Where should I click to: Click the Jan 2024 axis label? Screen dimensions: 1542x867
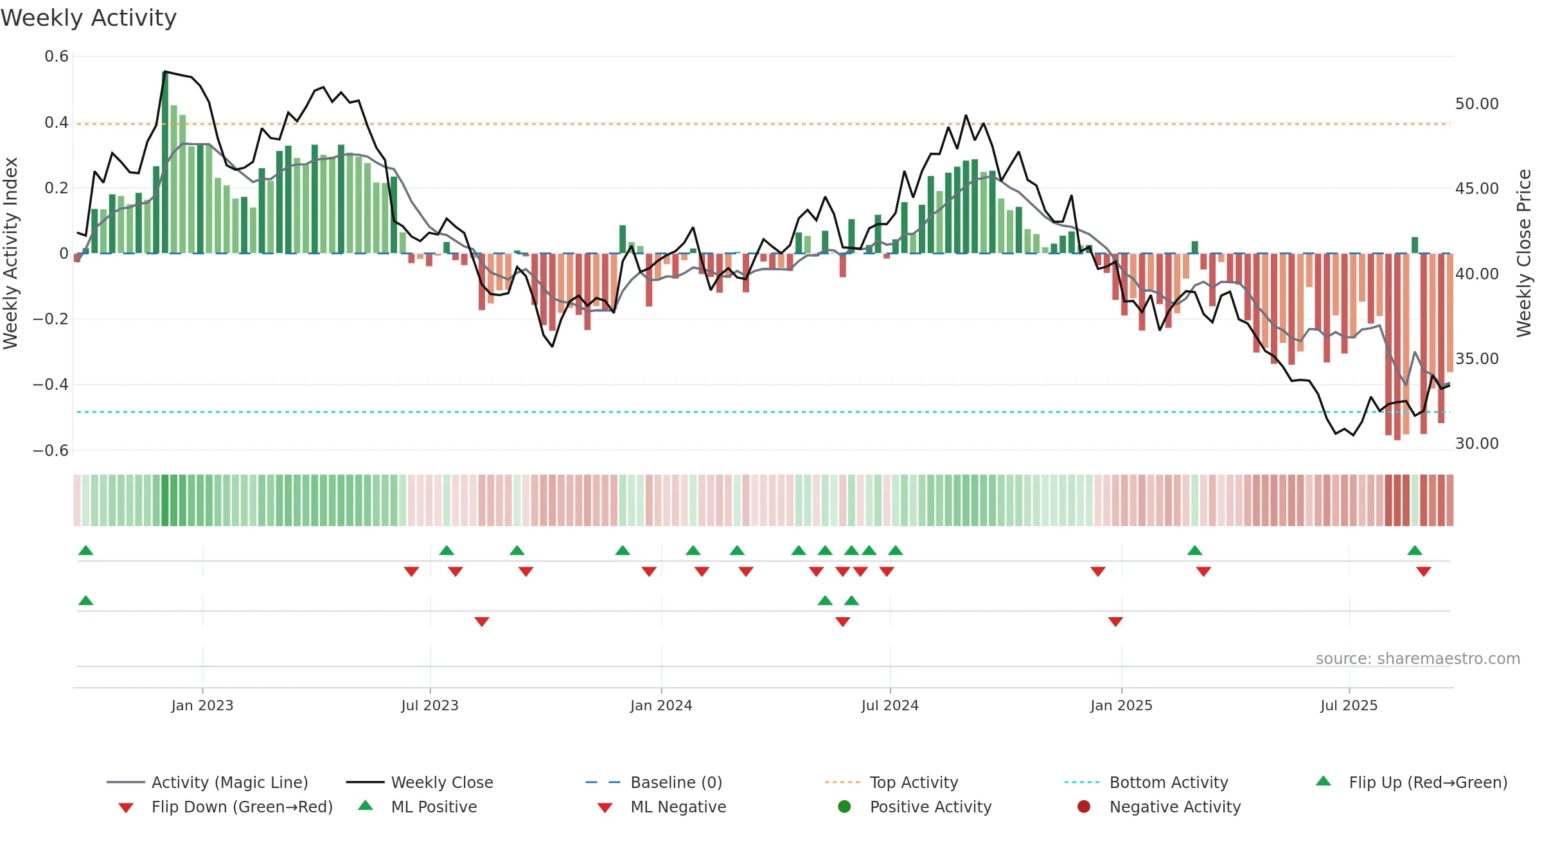pos(661,705)
